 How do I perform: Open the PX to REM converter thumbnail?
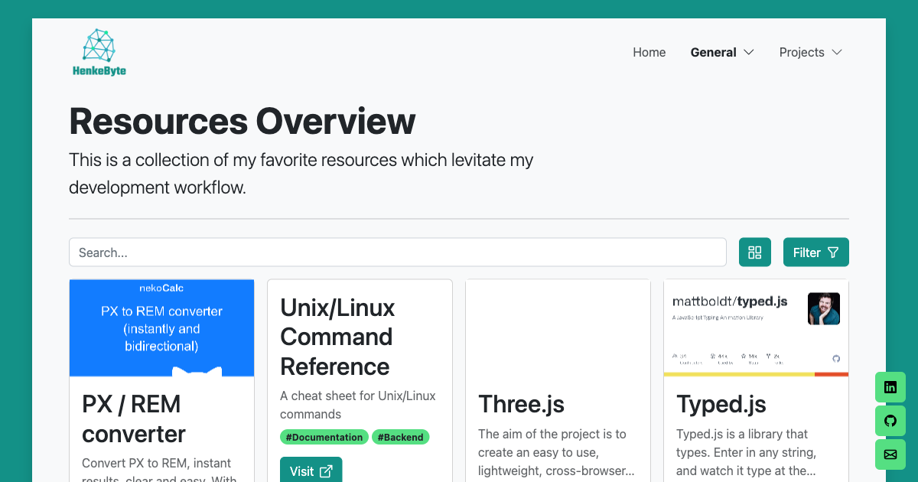pyautogui.click(x=161, y=327)
